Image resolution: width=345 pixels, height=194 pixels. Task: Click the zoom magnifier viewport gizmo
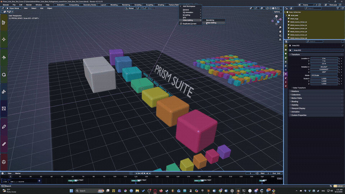click(280, 28)
